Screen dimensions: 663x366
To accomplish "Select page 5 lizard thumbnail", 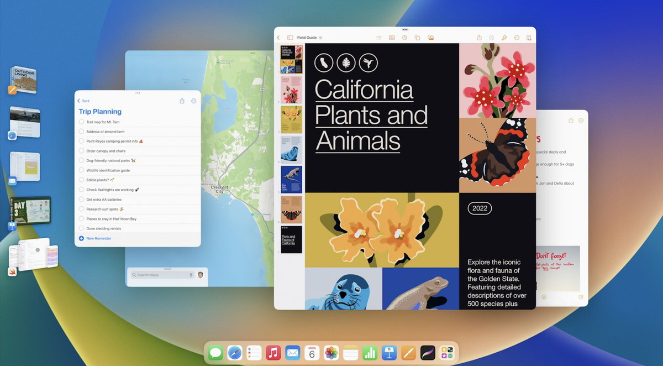I will coord(291,179).
